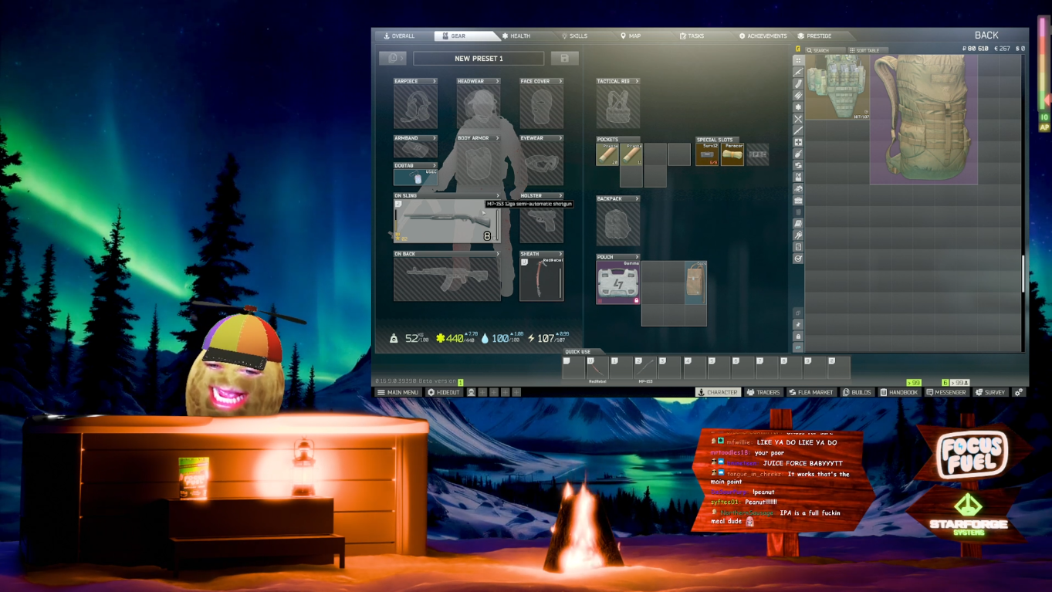Expand the Headwear slot chevron
The width and height of the screenshot is (1052, 592).
(x=497, y=81)
